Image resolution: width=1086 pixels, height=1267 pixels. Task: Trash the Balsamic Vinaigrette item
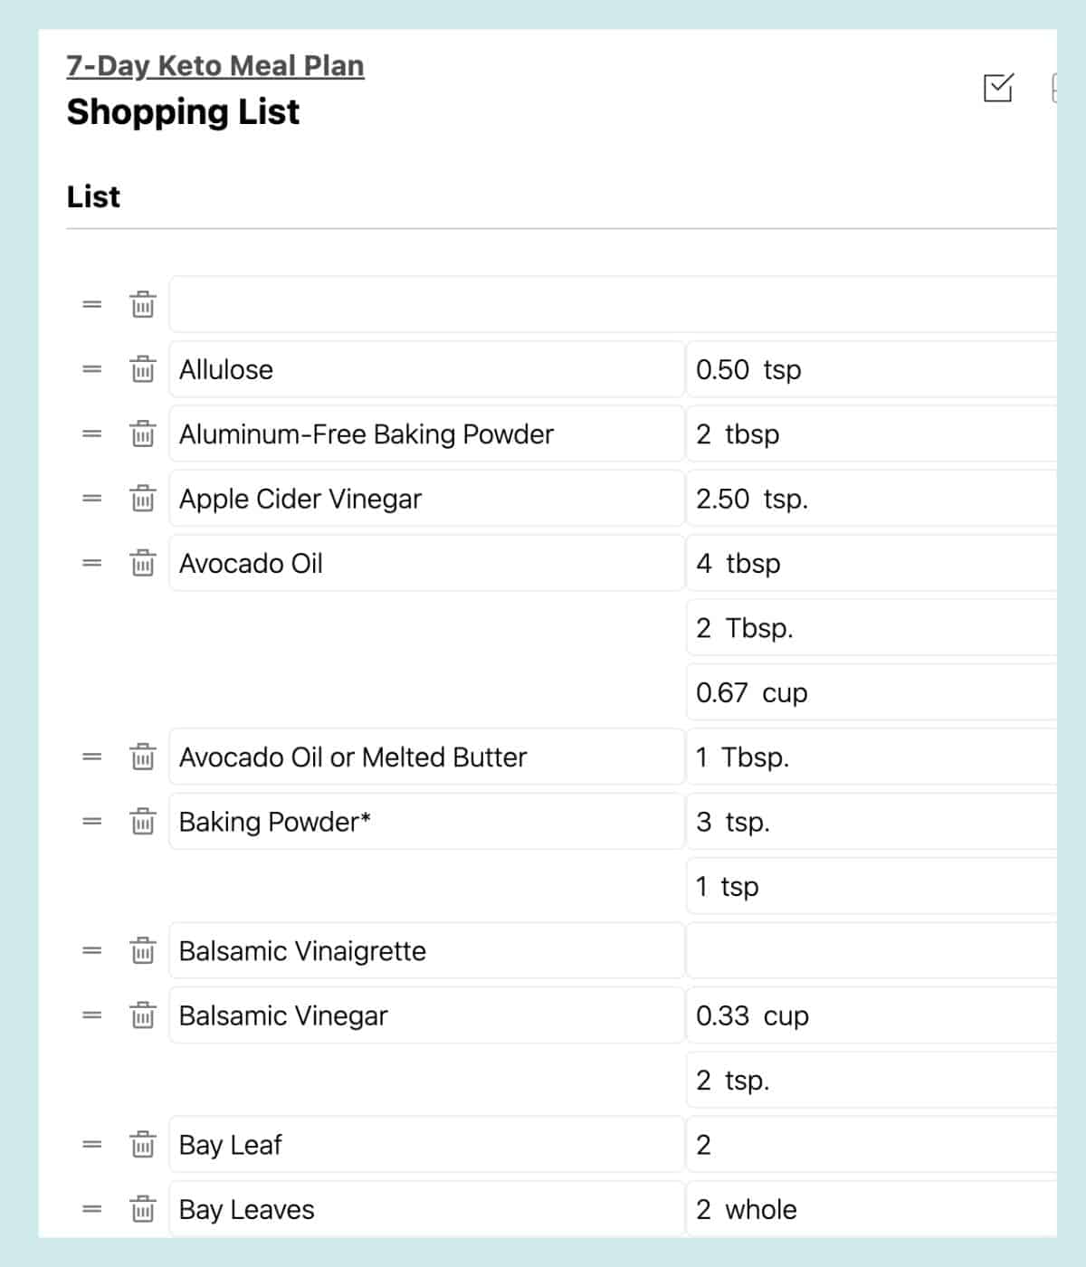click(x=143, y=951)
